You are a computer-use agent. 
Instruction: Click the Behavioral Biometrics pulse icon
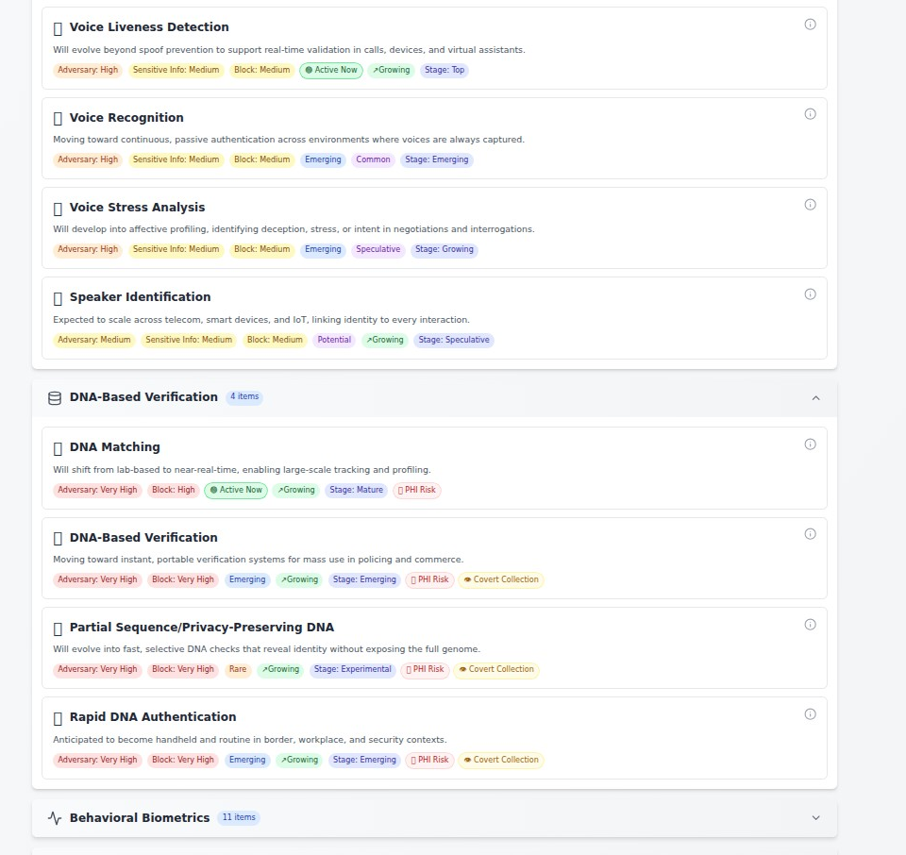(55, 818)
